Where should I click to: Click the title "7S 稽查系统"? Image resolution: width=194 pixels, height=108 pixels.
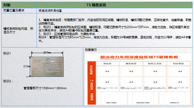96,5
